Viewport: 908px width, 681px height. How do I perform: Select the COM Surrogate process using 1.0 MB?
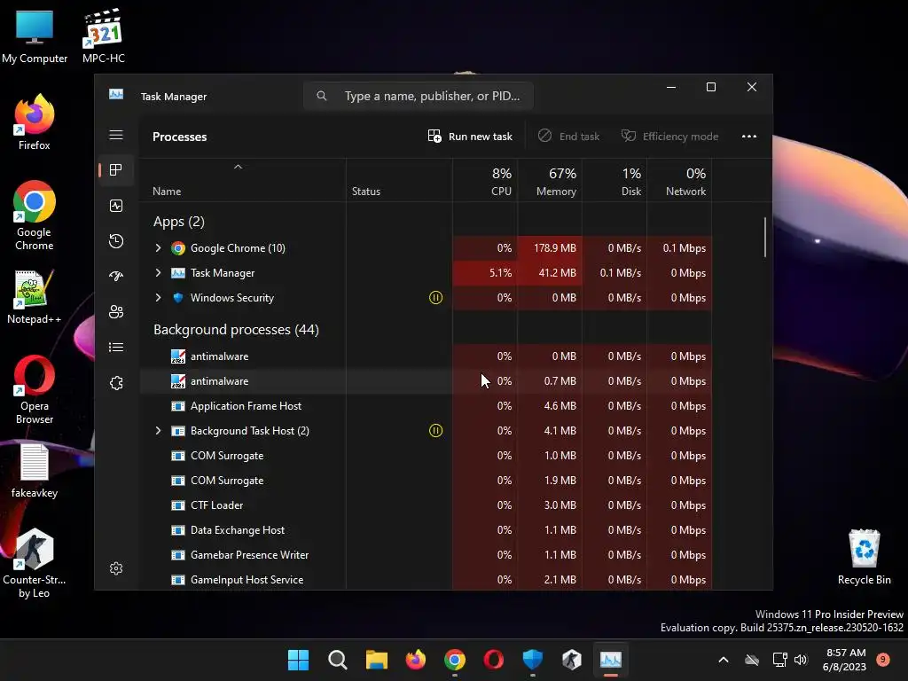(x=426, y=456)
